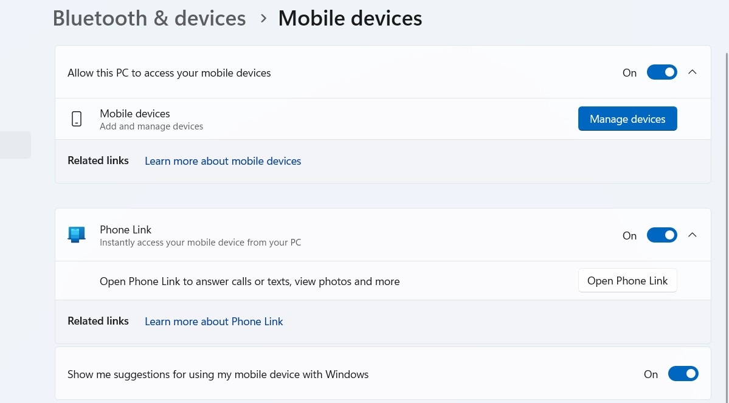Click the mobile phone icon beside Mobile devices
The width and height of the screenshot is (729, 403).
point(77,119)
